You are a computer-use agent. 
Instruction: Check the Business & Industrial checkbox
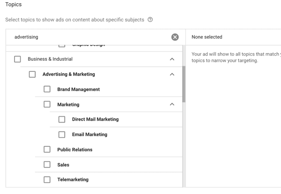coord(18,59)
